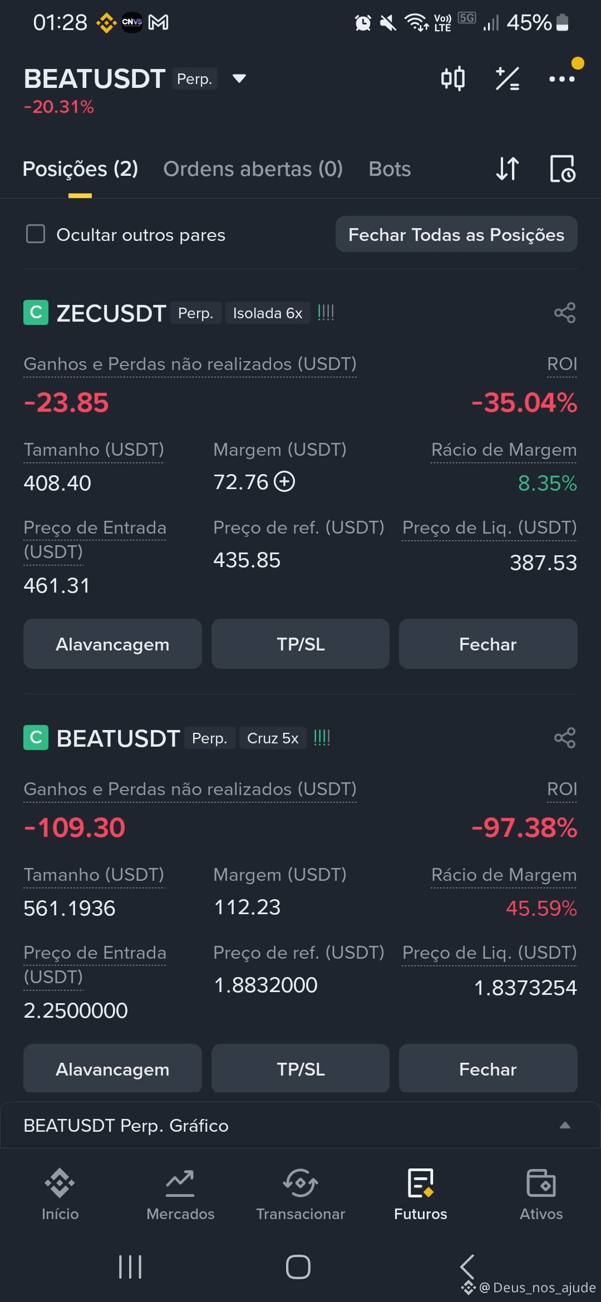Tap TP/SL for the ZECUSDT position

pos(300,644)
